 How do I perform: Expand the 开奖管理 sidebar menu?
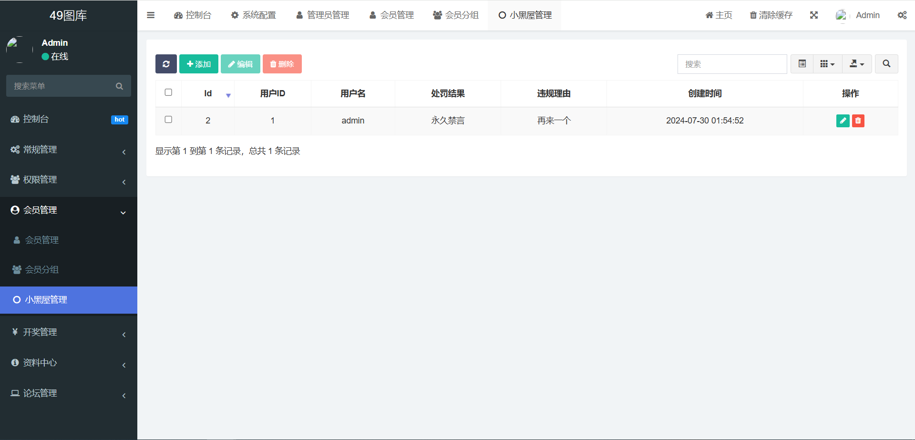tap(69, 332)
